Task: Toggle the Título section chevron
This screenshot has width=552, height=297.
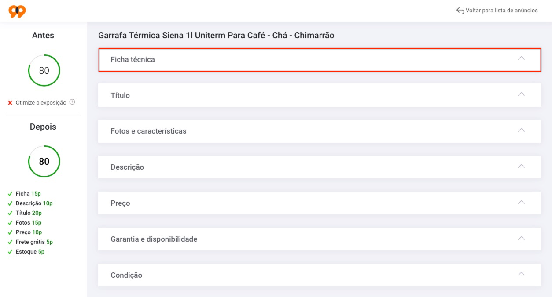Action: click(x=521, y=94)
